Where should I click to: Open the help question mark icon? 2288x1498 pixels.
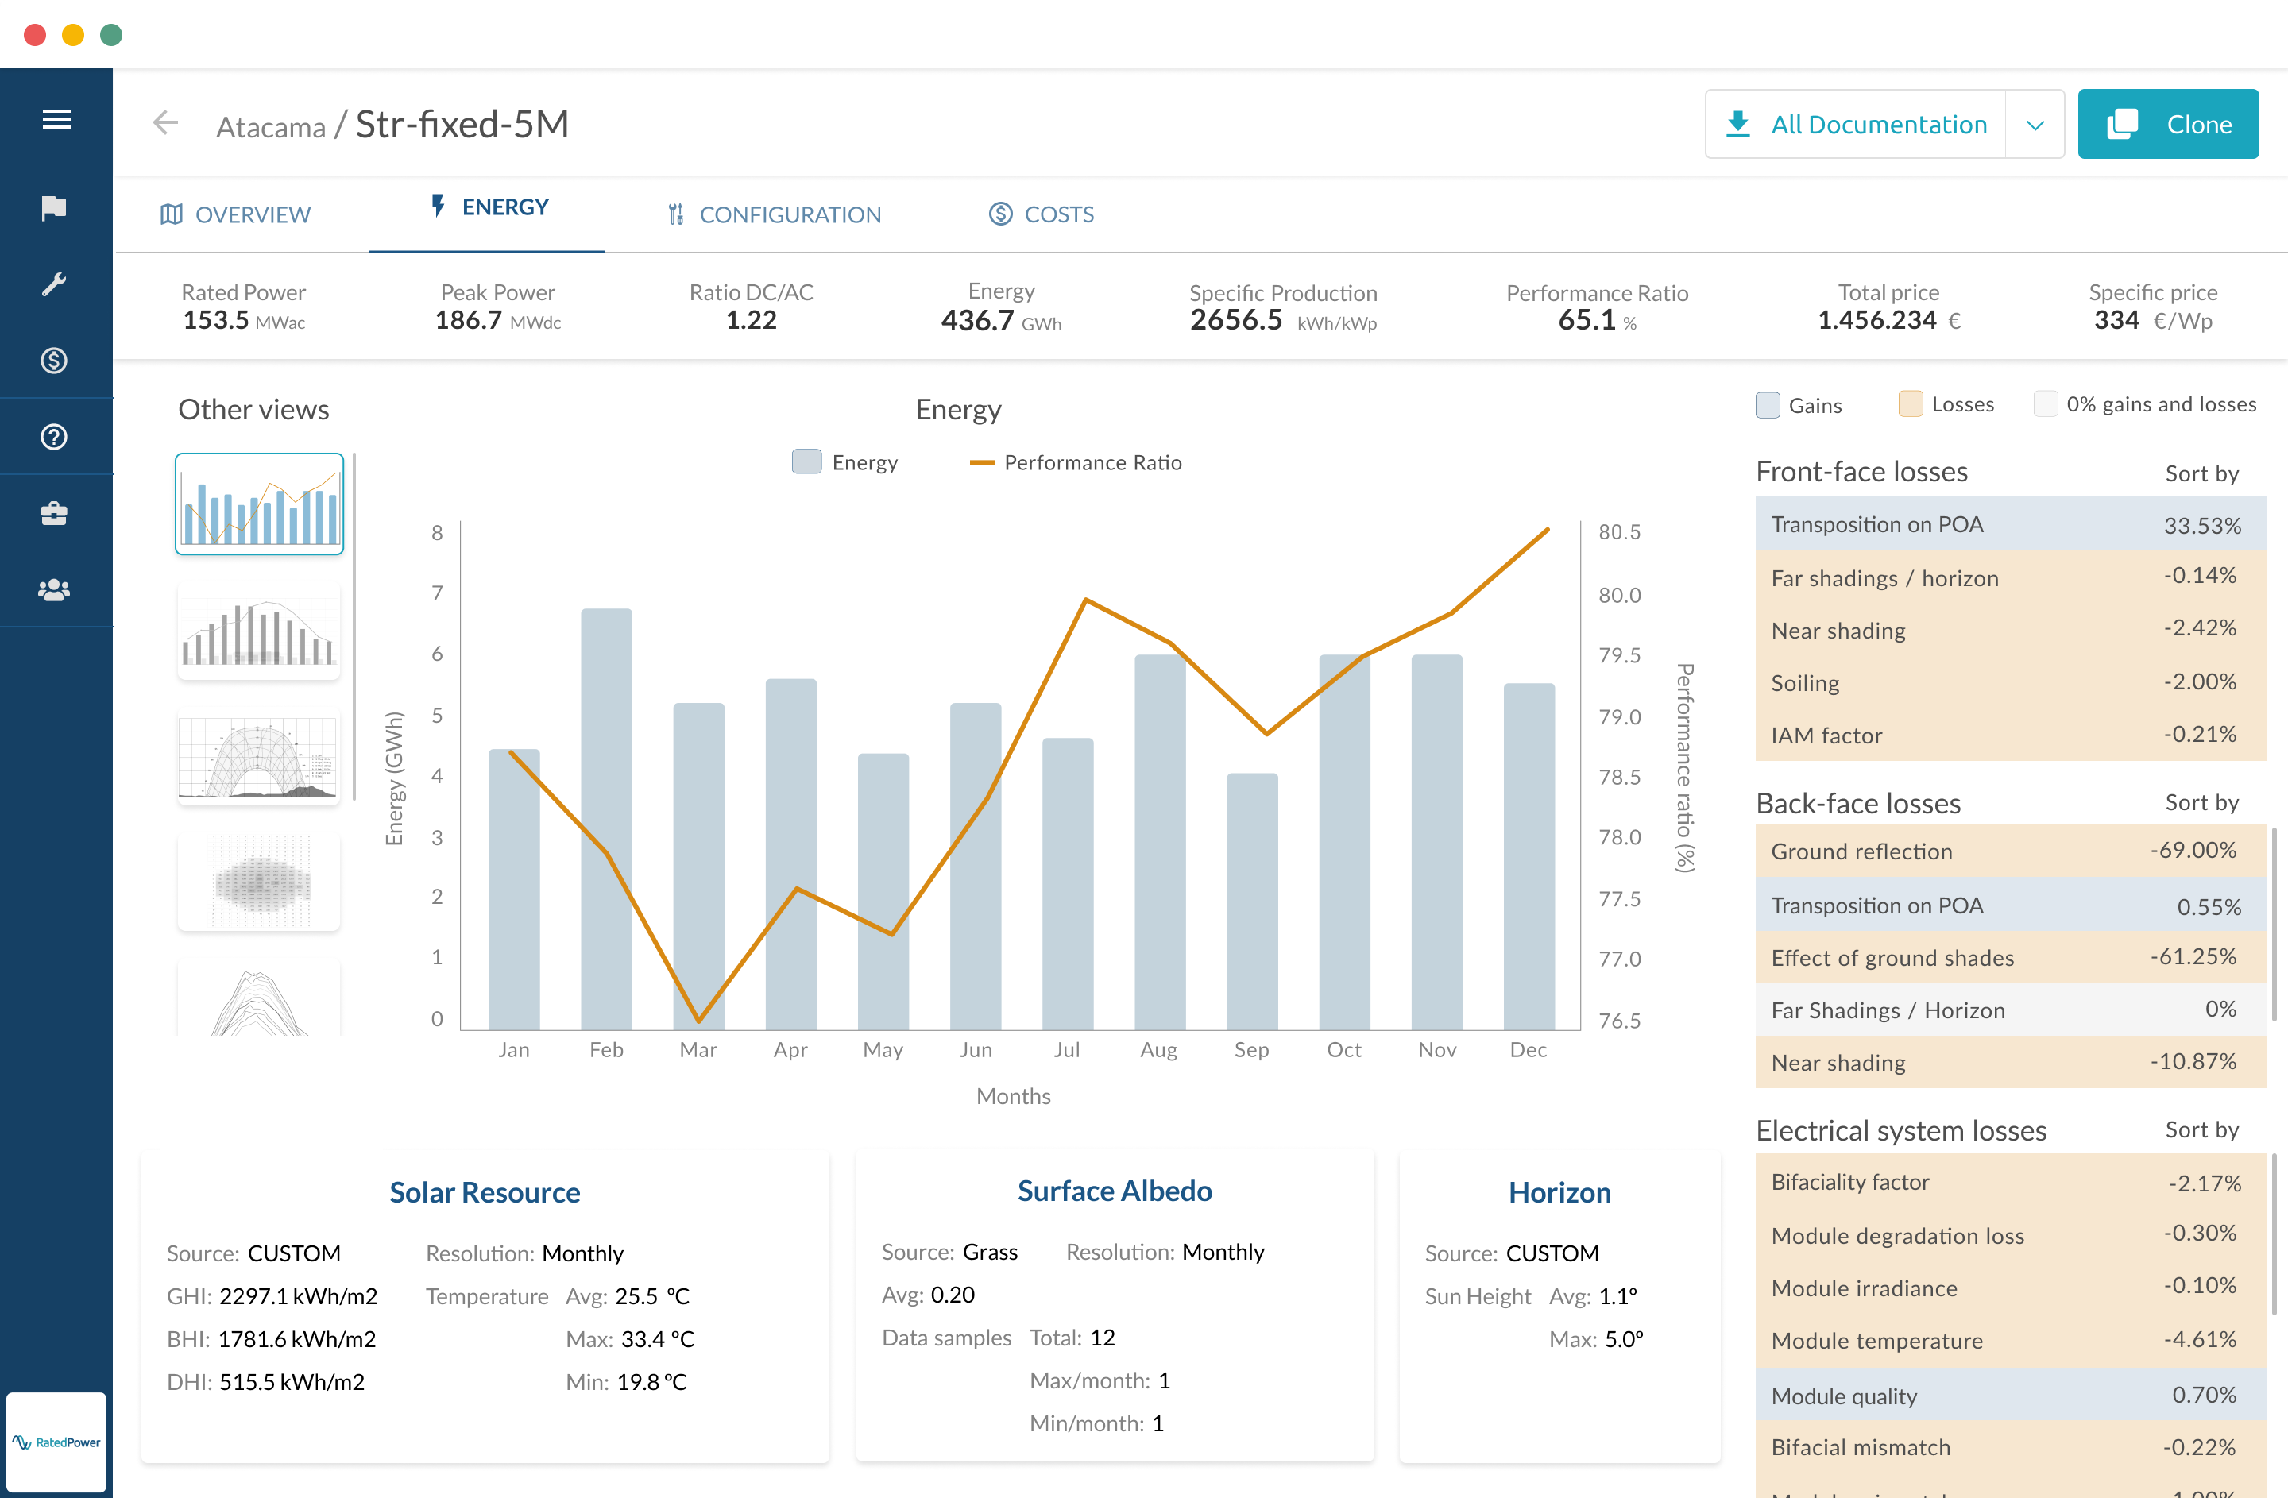click(55, 437)
